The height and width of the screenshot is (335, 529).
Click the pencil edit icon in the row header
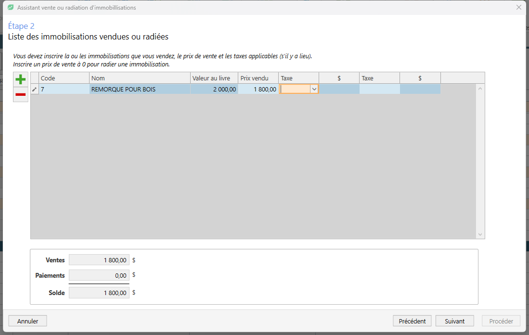coord(34,90)
